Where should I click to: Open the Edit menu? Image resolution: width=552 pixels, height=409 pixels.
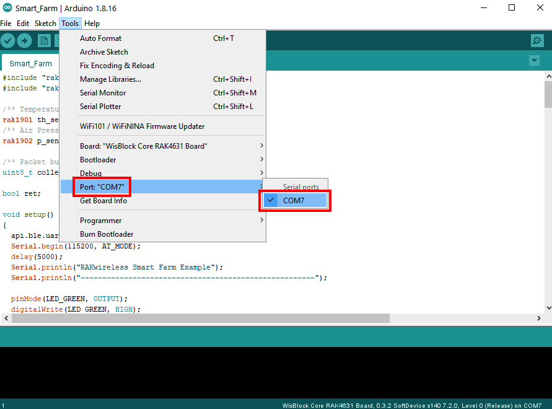[23, 24]
